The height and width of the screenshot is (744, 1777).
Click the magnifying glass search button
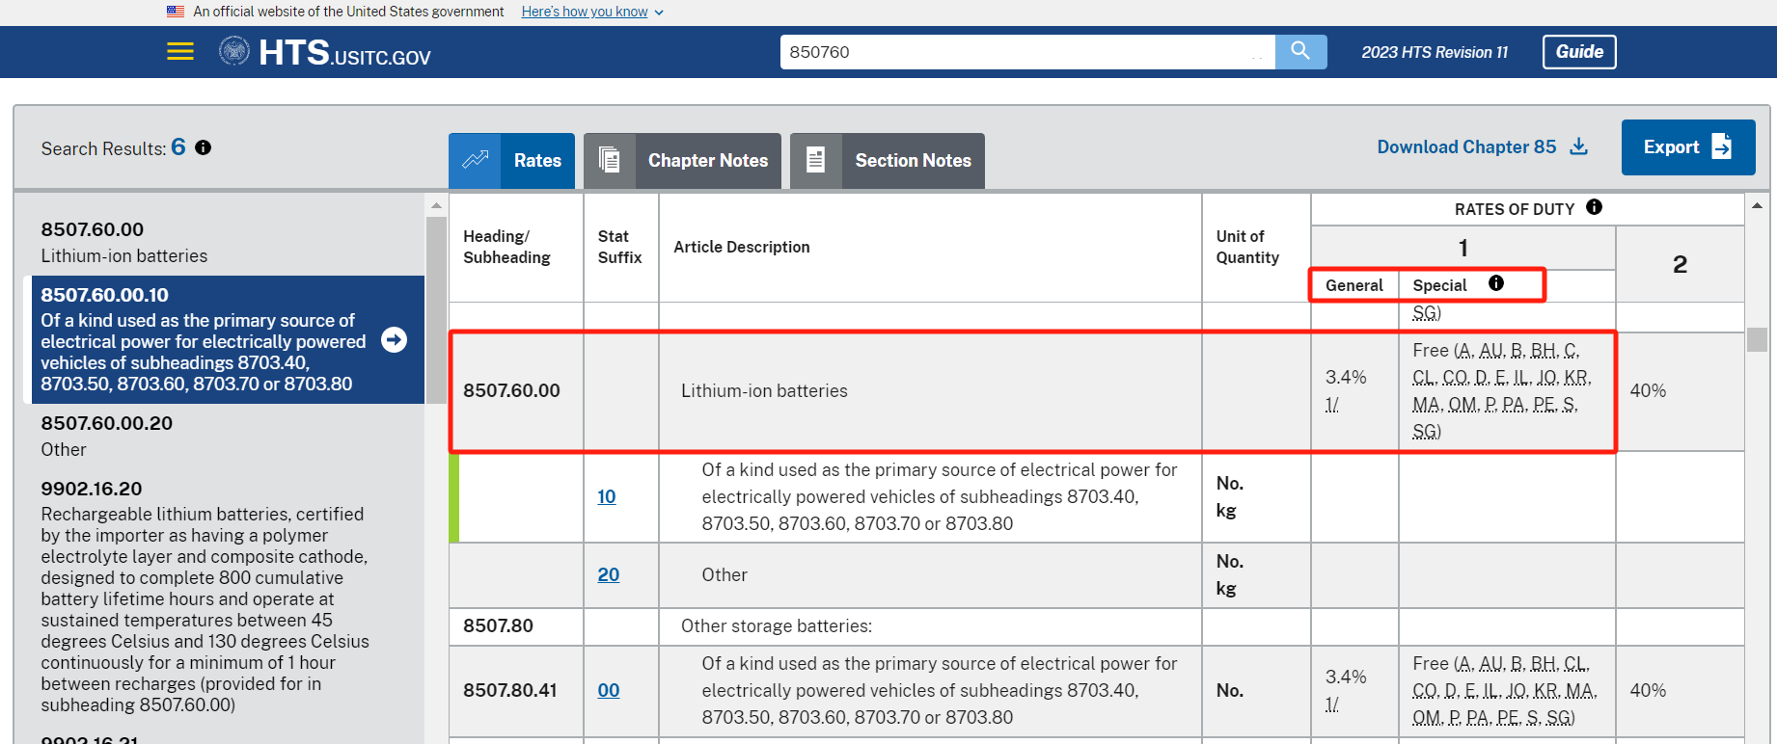pos(1300,51)
